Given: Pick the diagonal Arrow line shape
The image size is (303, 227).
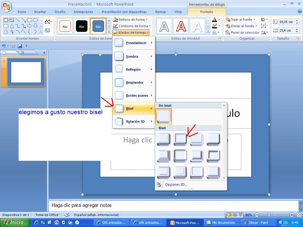Looking at the screenshot, I should pos(24,20).
